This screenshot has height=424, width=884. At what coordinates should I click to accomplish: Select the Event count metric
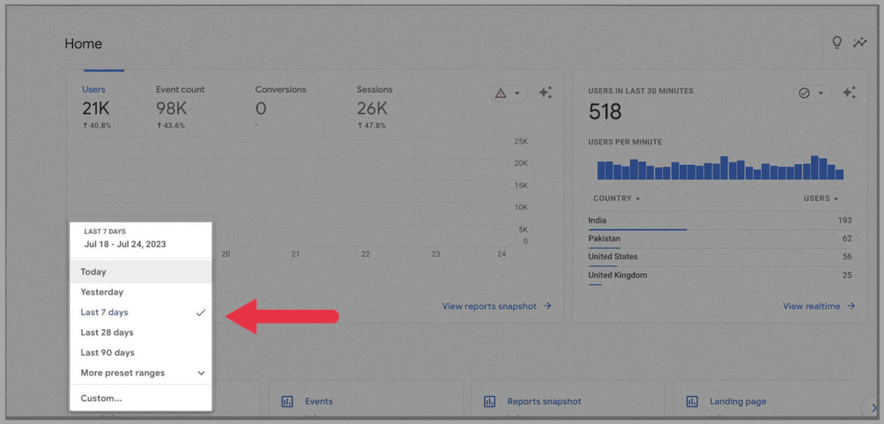(x=180, y=89)
